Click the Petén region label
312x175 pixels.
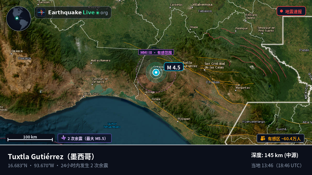coord(304,50)
